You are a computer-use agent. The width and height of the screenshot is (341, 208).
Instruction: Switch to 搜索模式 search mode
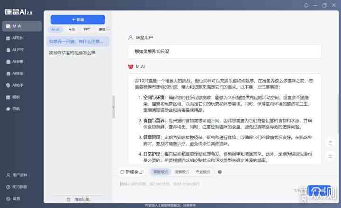(x=182, y=172)
